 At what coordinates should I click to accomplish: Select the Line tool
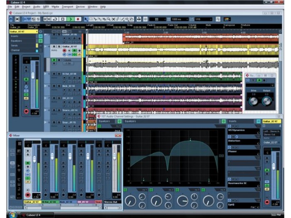(x=123, y=19)
